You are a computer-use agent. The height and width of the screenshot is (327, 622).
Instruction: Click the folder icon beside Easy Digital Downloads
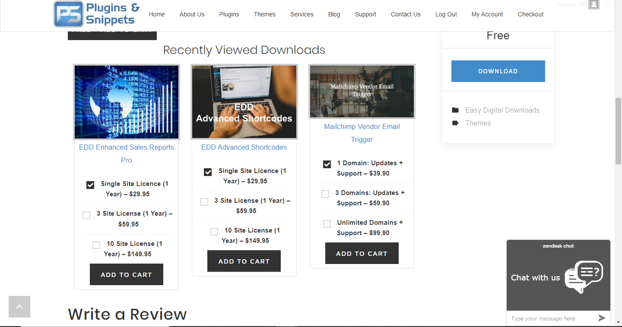point(455,110)
